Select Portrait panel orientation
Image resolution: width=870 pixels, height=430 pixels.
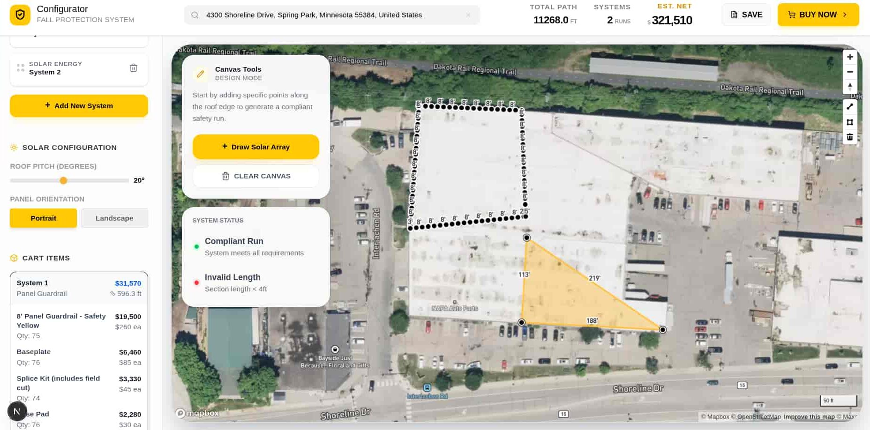[43, 218]
